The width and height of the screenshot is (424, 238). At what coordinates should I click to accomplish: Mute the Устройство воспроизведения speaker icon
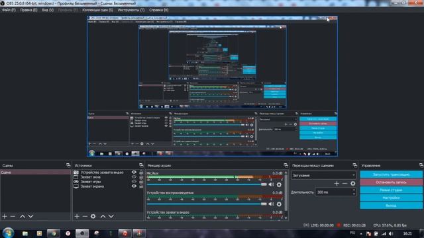[x=271, y=204]
